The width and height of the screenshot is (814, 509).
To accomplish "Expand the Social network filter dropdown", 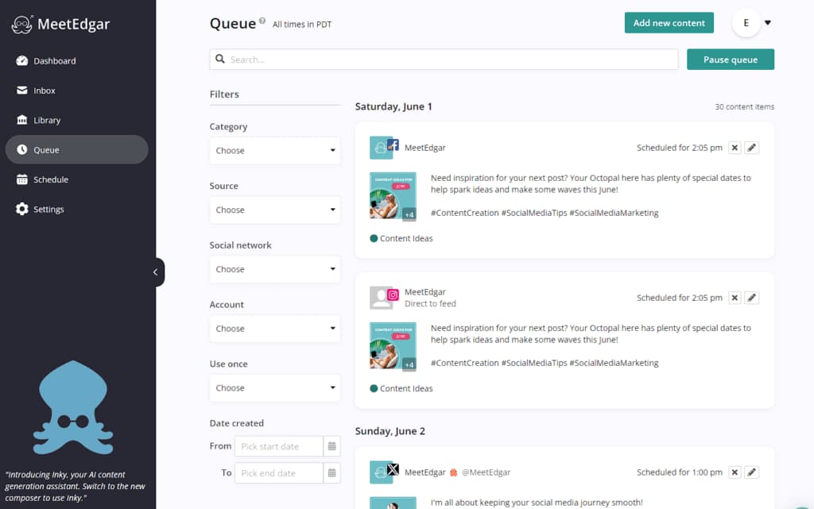I will [274, 269].
